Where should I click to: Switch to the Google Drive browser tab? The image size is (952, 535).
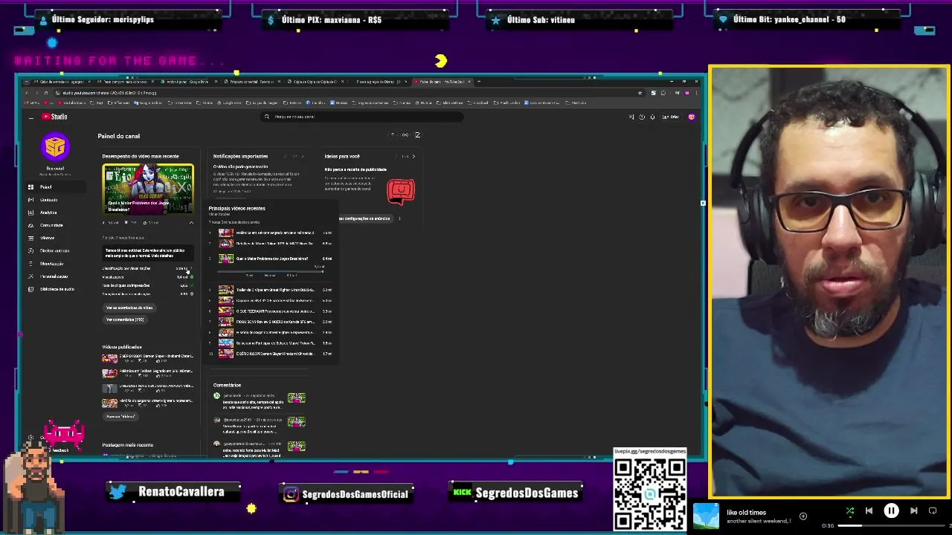(x=187, y=82)
